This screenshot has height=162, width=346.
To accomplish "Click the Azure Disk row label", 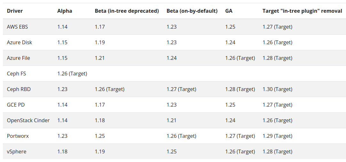I will 20,42.
